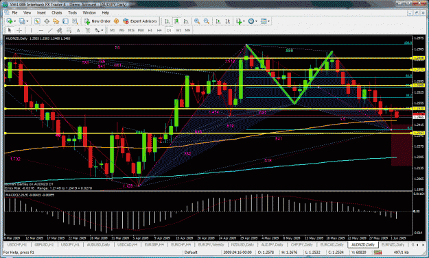This screenshot has height=258, width=429.
Task: Open the Templates icon
Action: (264, 21)
